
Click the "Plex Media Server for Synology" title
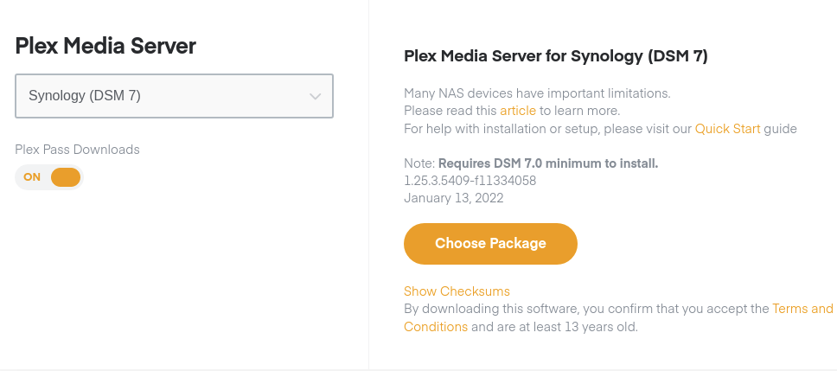coord(556,56)
